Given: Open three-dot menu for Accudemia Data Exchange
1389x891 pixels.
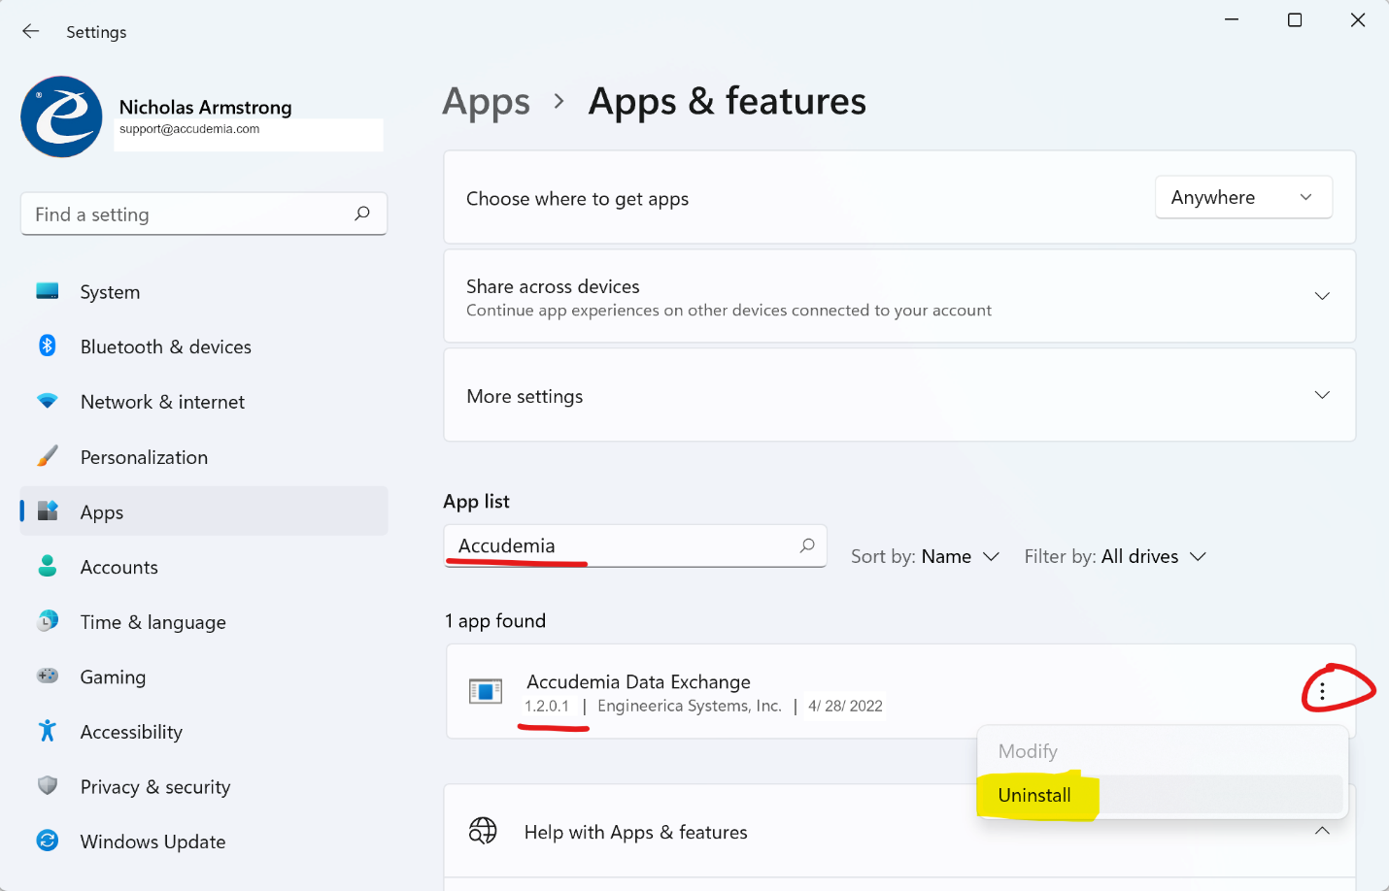Looking at the screenshot, I should pos(1322,691).
